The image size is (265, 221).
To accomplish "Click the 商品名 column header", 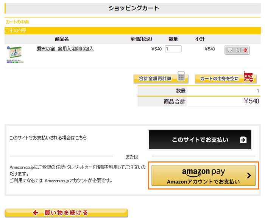I will tap(61, 39).
